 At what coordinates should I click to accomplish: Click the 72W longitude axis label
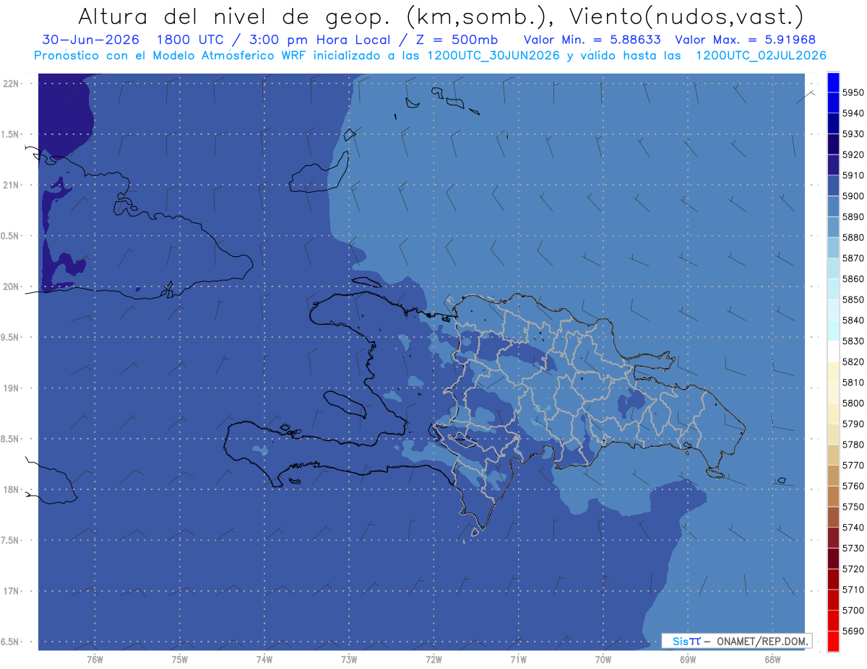pyautogui.click(x=433, y=660)
